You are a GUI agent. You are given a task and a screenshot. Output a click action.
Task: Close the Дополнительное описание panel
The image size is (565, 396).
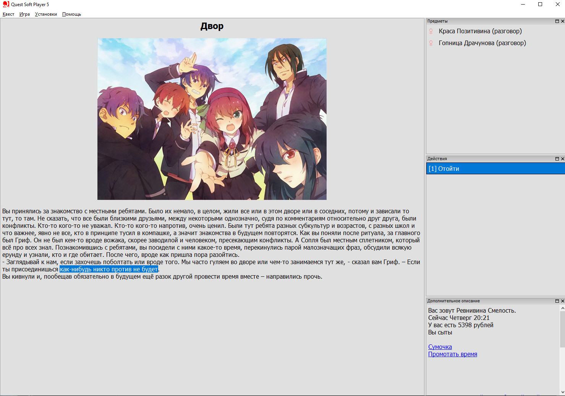(x=562, y=301)
